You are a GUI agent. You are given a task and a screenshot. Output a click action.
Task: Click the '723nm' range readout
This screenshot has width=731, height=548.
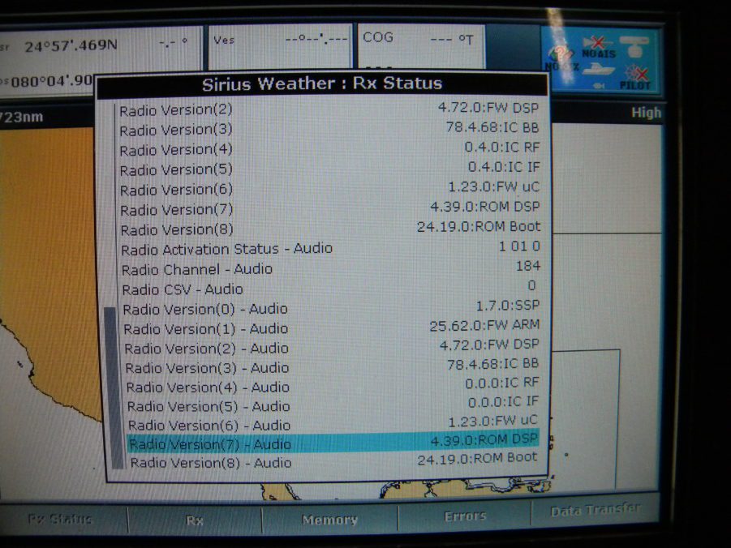[x=21, y=117]
